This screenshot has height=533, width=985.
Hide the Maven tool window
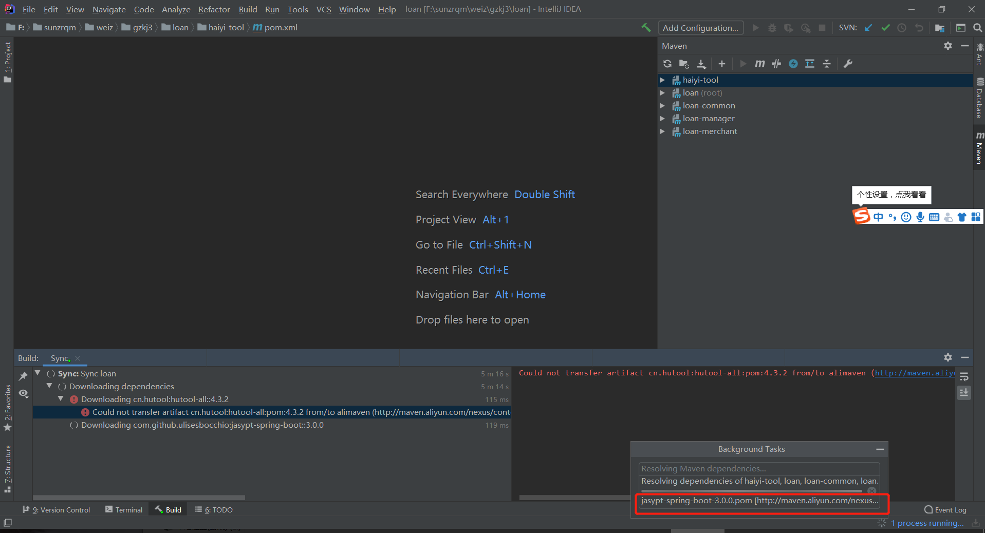point(965,46)
